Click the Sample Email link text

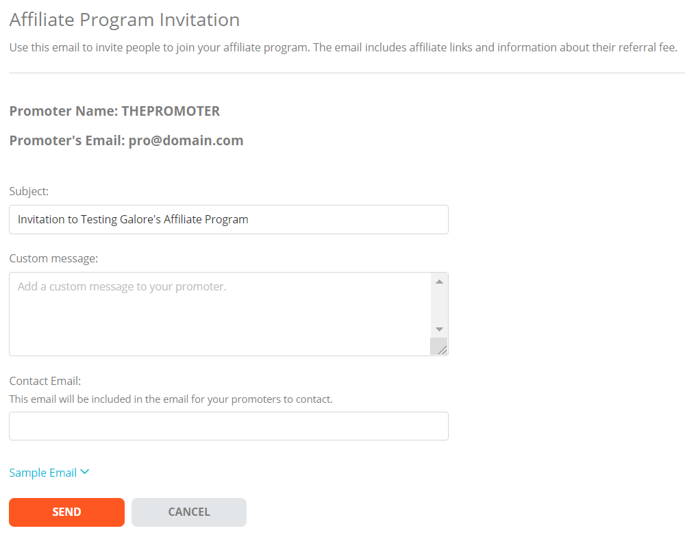click(42, 473)
